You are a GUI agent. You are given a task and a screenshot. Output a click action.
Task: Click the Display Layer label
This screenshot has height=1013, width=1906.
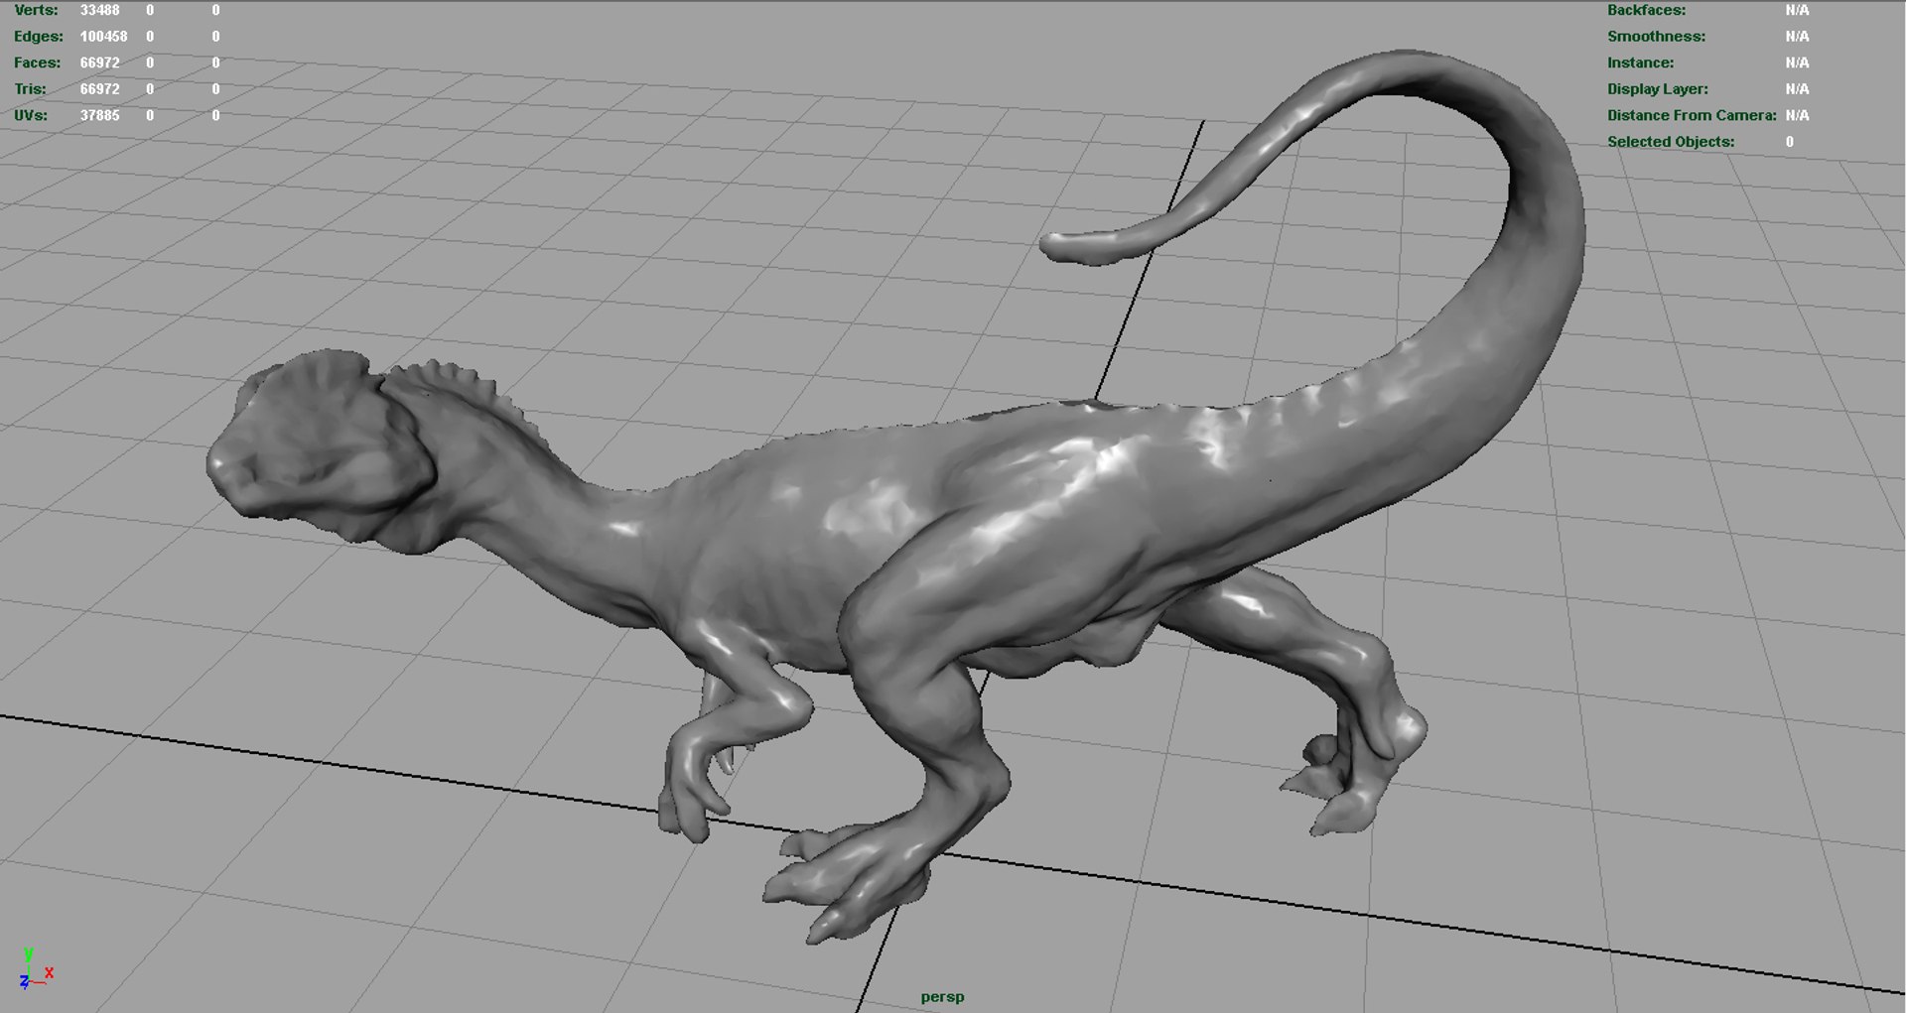click(1658, 89)
